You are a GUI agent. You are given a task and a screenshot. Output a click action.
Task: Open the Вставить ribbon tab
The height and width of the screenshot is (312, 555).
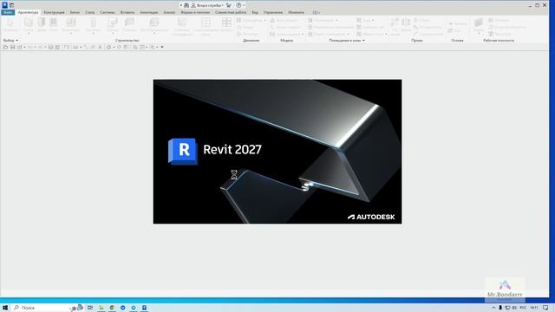click(127, 12)
